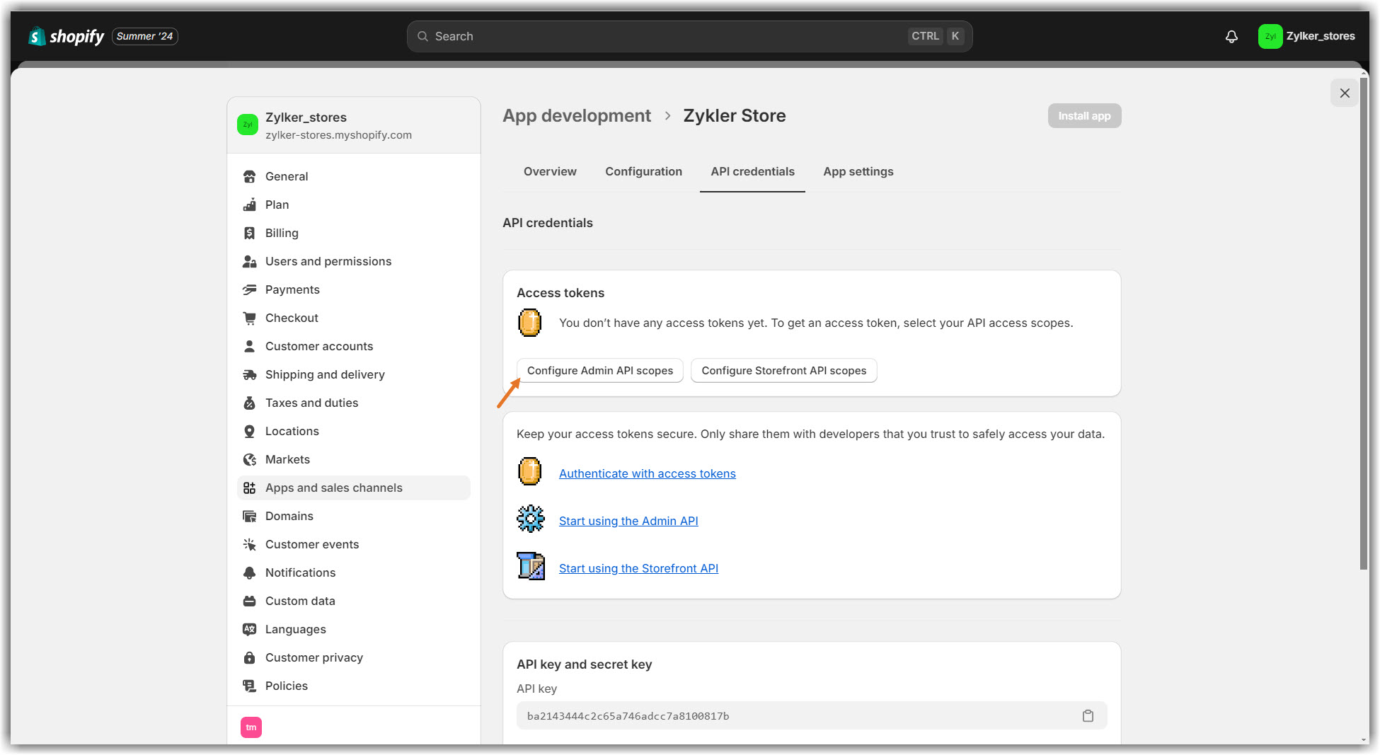Close the settings panel
This screenshot has height=755, width=1380.
(1345, 93)
